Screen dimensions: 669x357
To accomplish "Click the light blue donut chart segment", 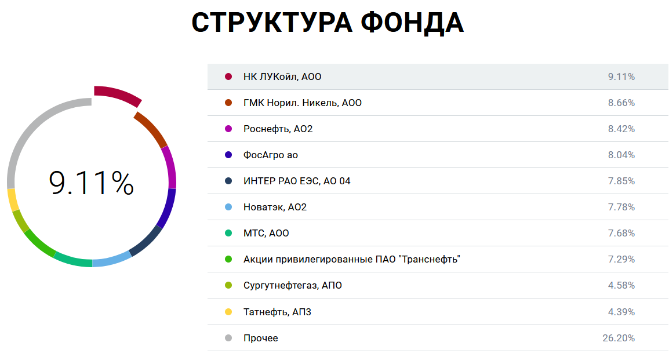I will 112,259.
